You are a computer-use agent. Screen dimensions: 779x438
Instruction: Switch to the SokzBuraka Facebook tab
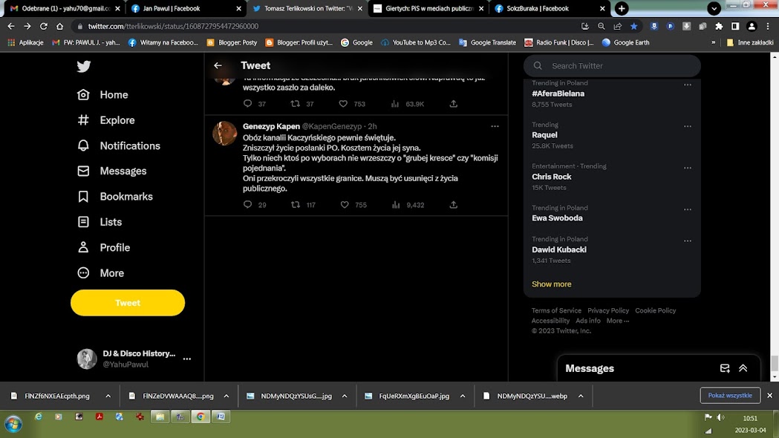[x=550, y=8]
